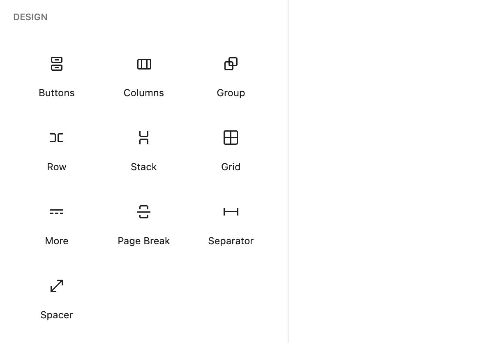The image size is (480, 343).
Task: Click the "Buttons" text label
Action: [x=57, y=93]
